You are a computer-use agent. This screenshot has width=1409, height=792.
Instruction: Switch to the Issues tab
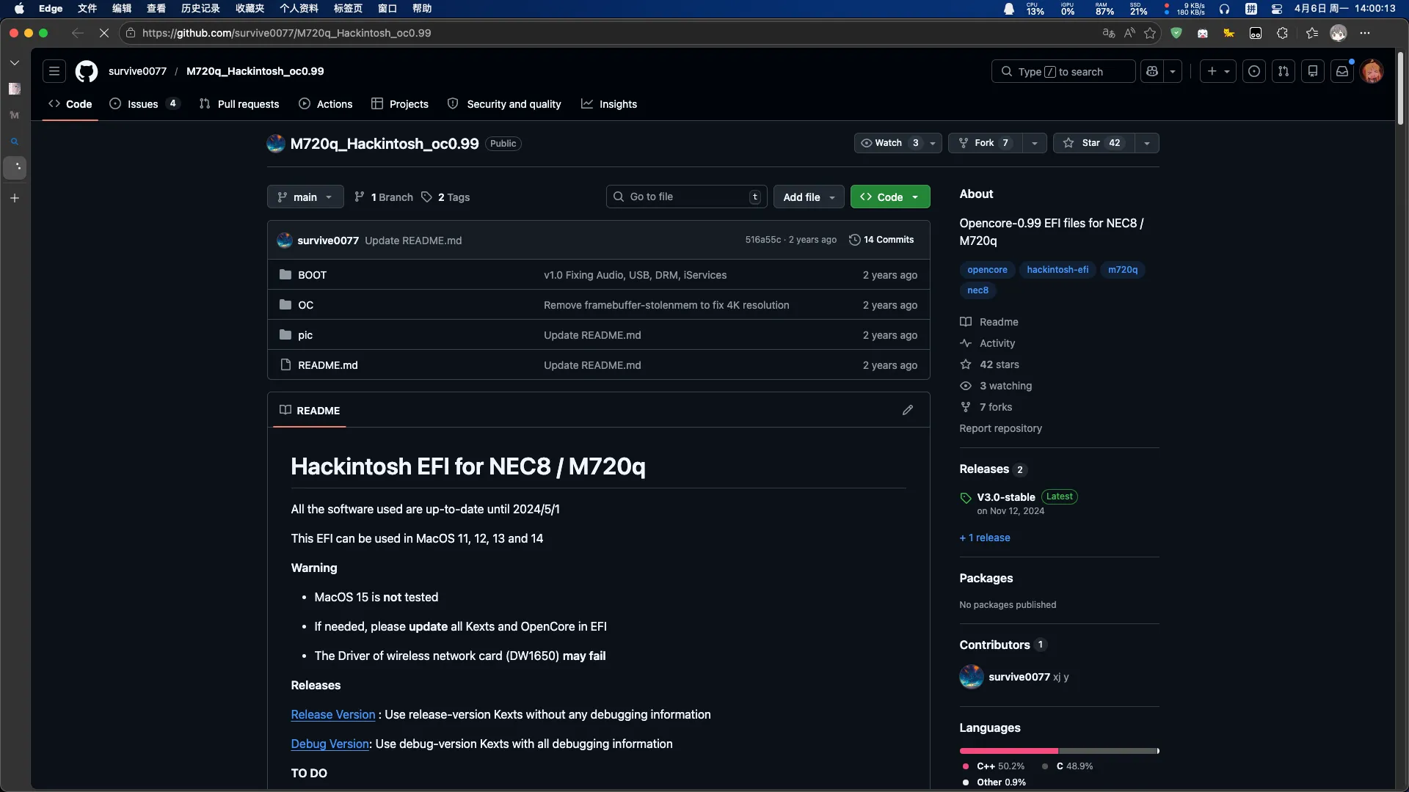pyautogui.click(x=144, y=104)
